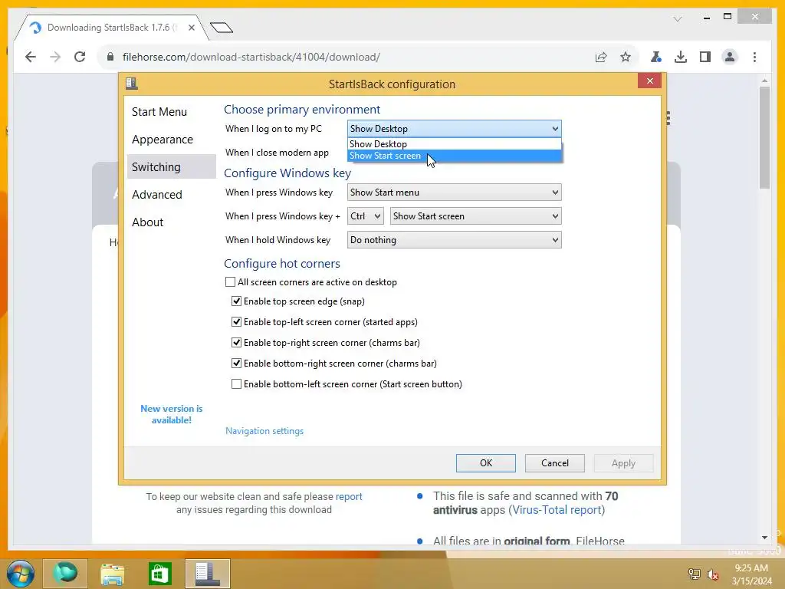
Task: Open the When I hold Windows key dropdown
Action: click(x=454, y=240)
